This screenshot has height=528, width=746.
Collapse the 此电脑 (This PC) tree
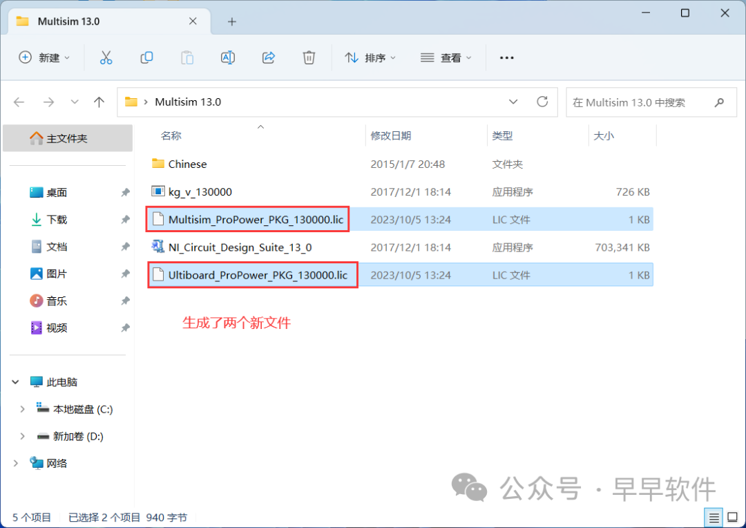(x=15, y=382)
